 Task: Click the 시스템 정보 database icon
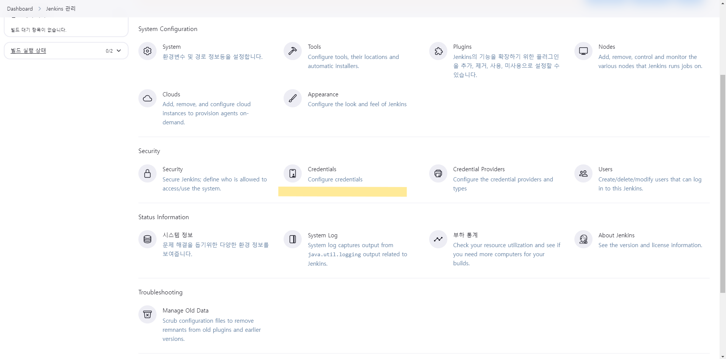(x=147, y=239)
